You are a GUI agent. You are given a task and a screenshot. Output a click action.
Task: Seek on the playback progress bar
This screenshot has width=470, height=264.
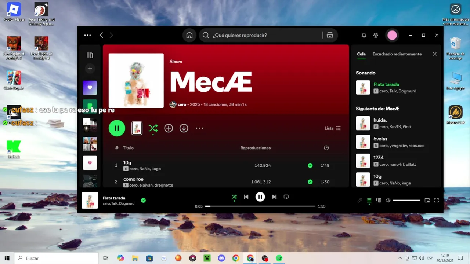click(260, 206)
